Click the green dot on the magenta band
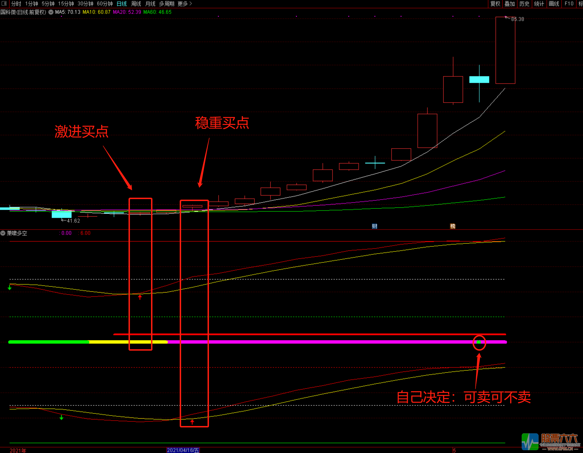 [479, 342]
